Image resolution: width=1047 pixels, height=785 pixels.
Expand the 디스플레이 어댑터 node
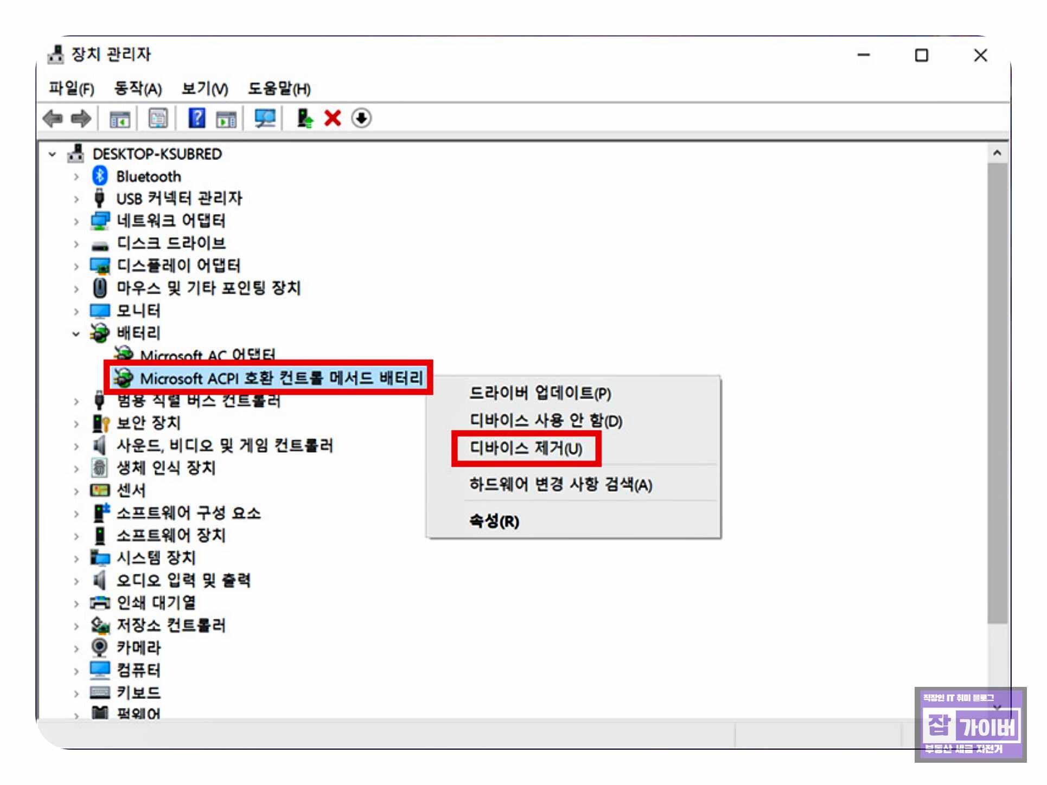(76, 266)
